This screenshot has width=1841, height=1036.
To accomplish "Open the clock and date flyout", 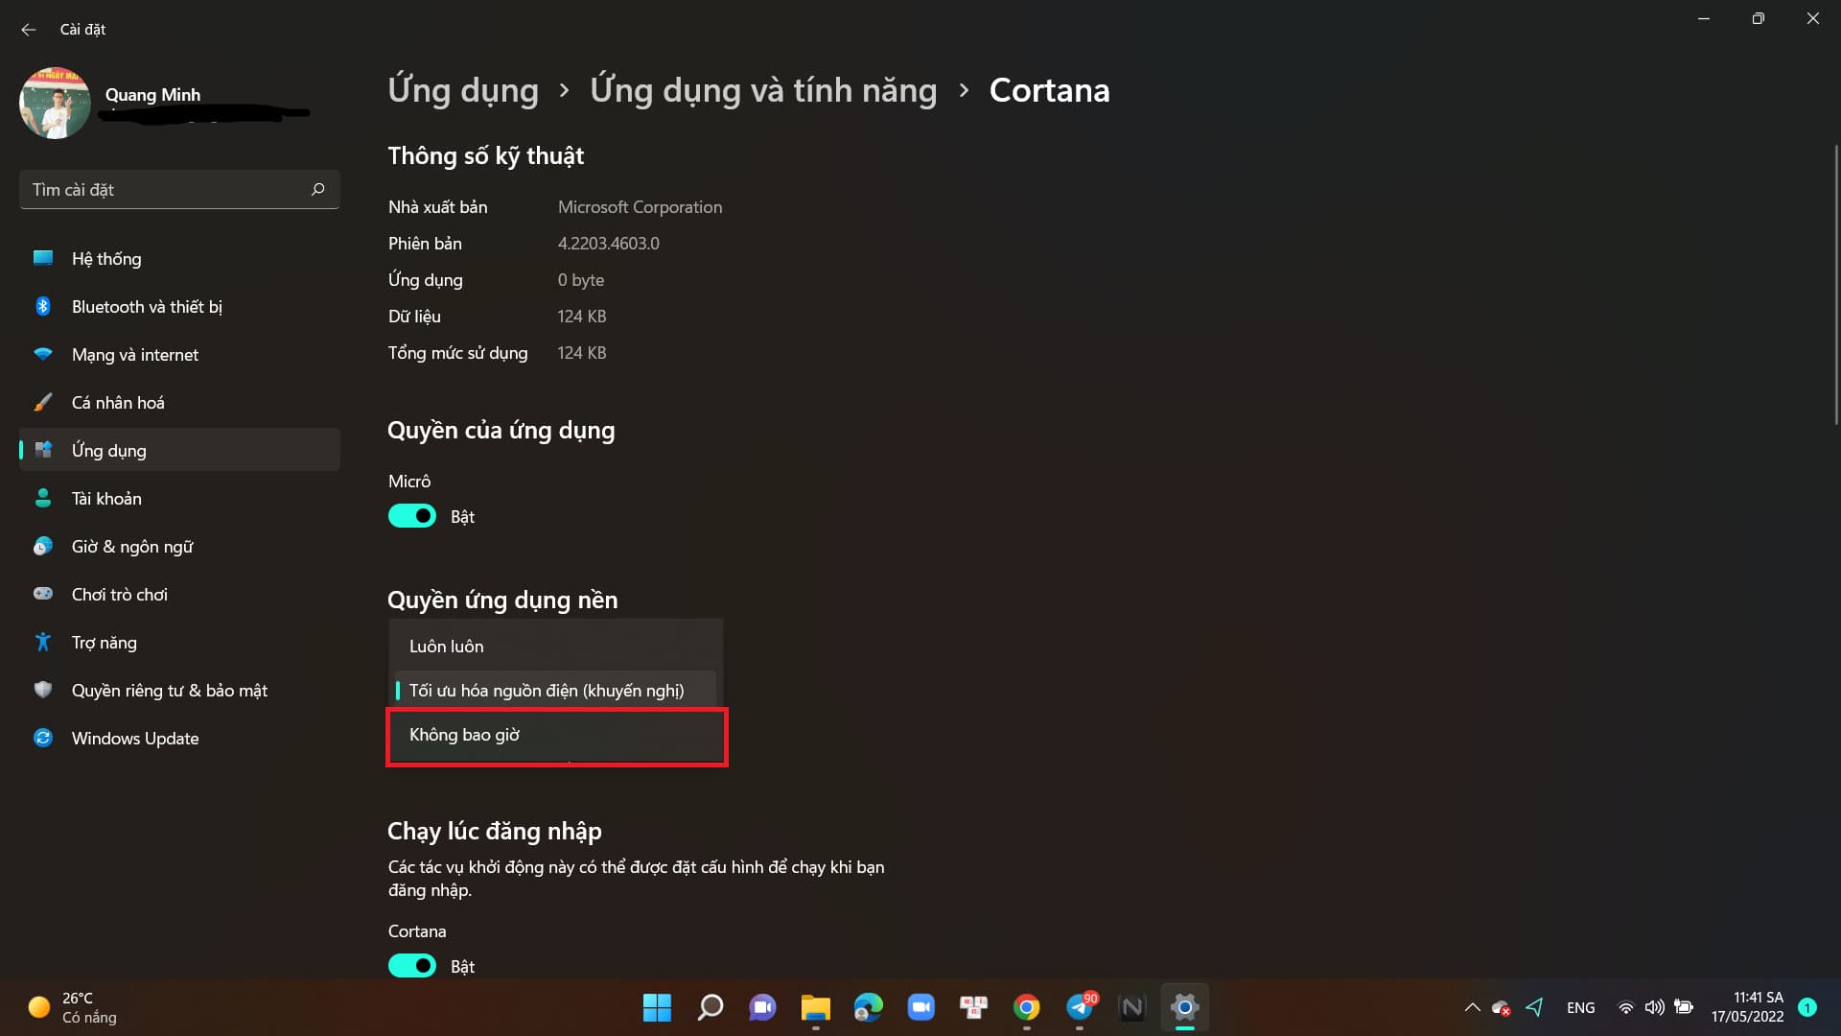I will pos(1747,1007).
